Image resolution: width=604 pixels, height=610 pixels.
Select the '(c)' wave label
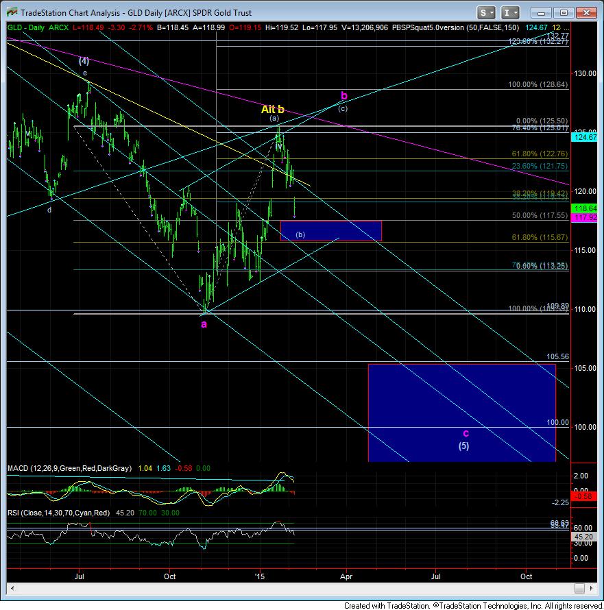coord(343,108)
